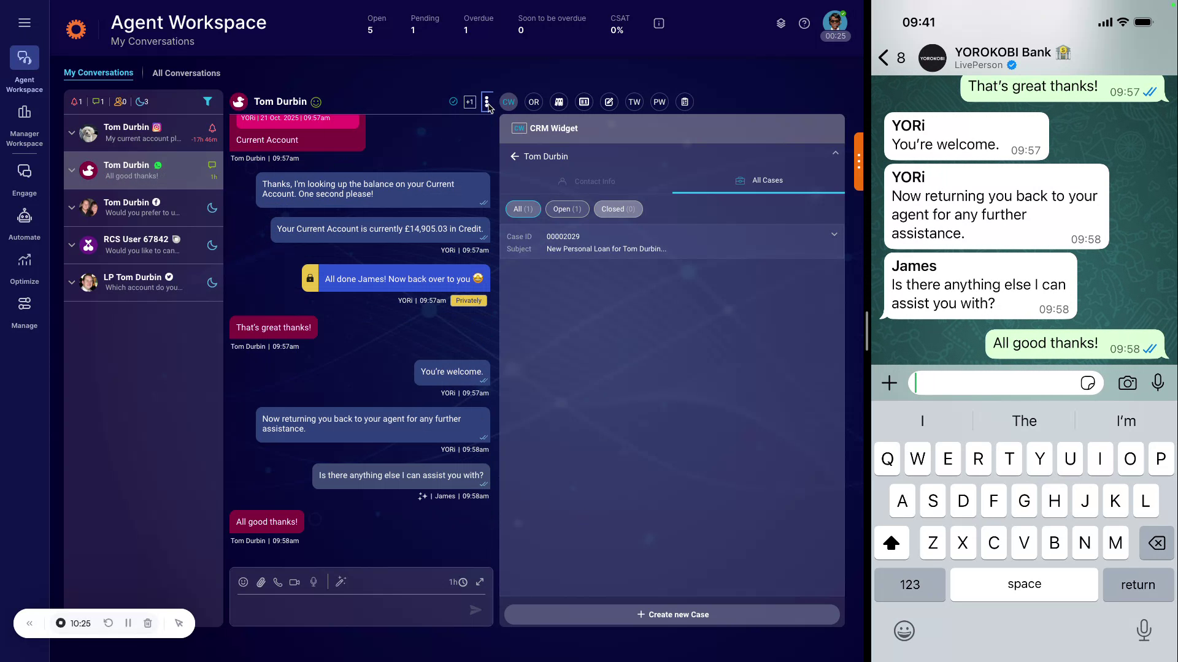Screen dimensions: 1178x662
Task: Expand the Tom Durbin case details row
Action: click(x=834, y=234)
